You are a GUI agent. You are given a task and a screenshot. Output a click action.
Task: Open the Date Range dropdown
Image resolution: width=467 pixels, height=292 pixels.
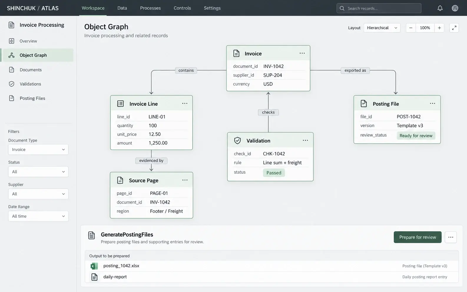tap(38, 216)
